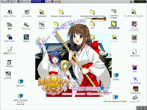Click the WarpCenter digital clock

click(140, 2)
